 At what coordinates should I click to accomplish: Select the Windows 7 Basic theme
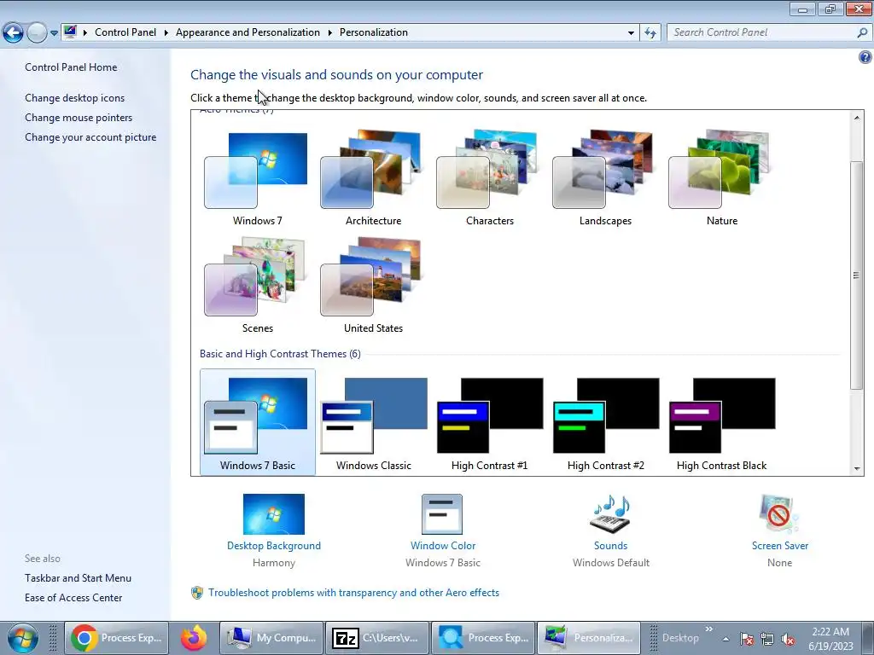click(257, 421)
